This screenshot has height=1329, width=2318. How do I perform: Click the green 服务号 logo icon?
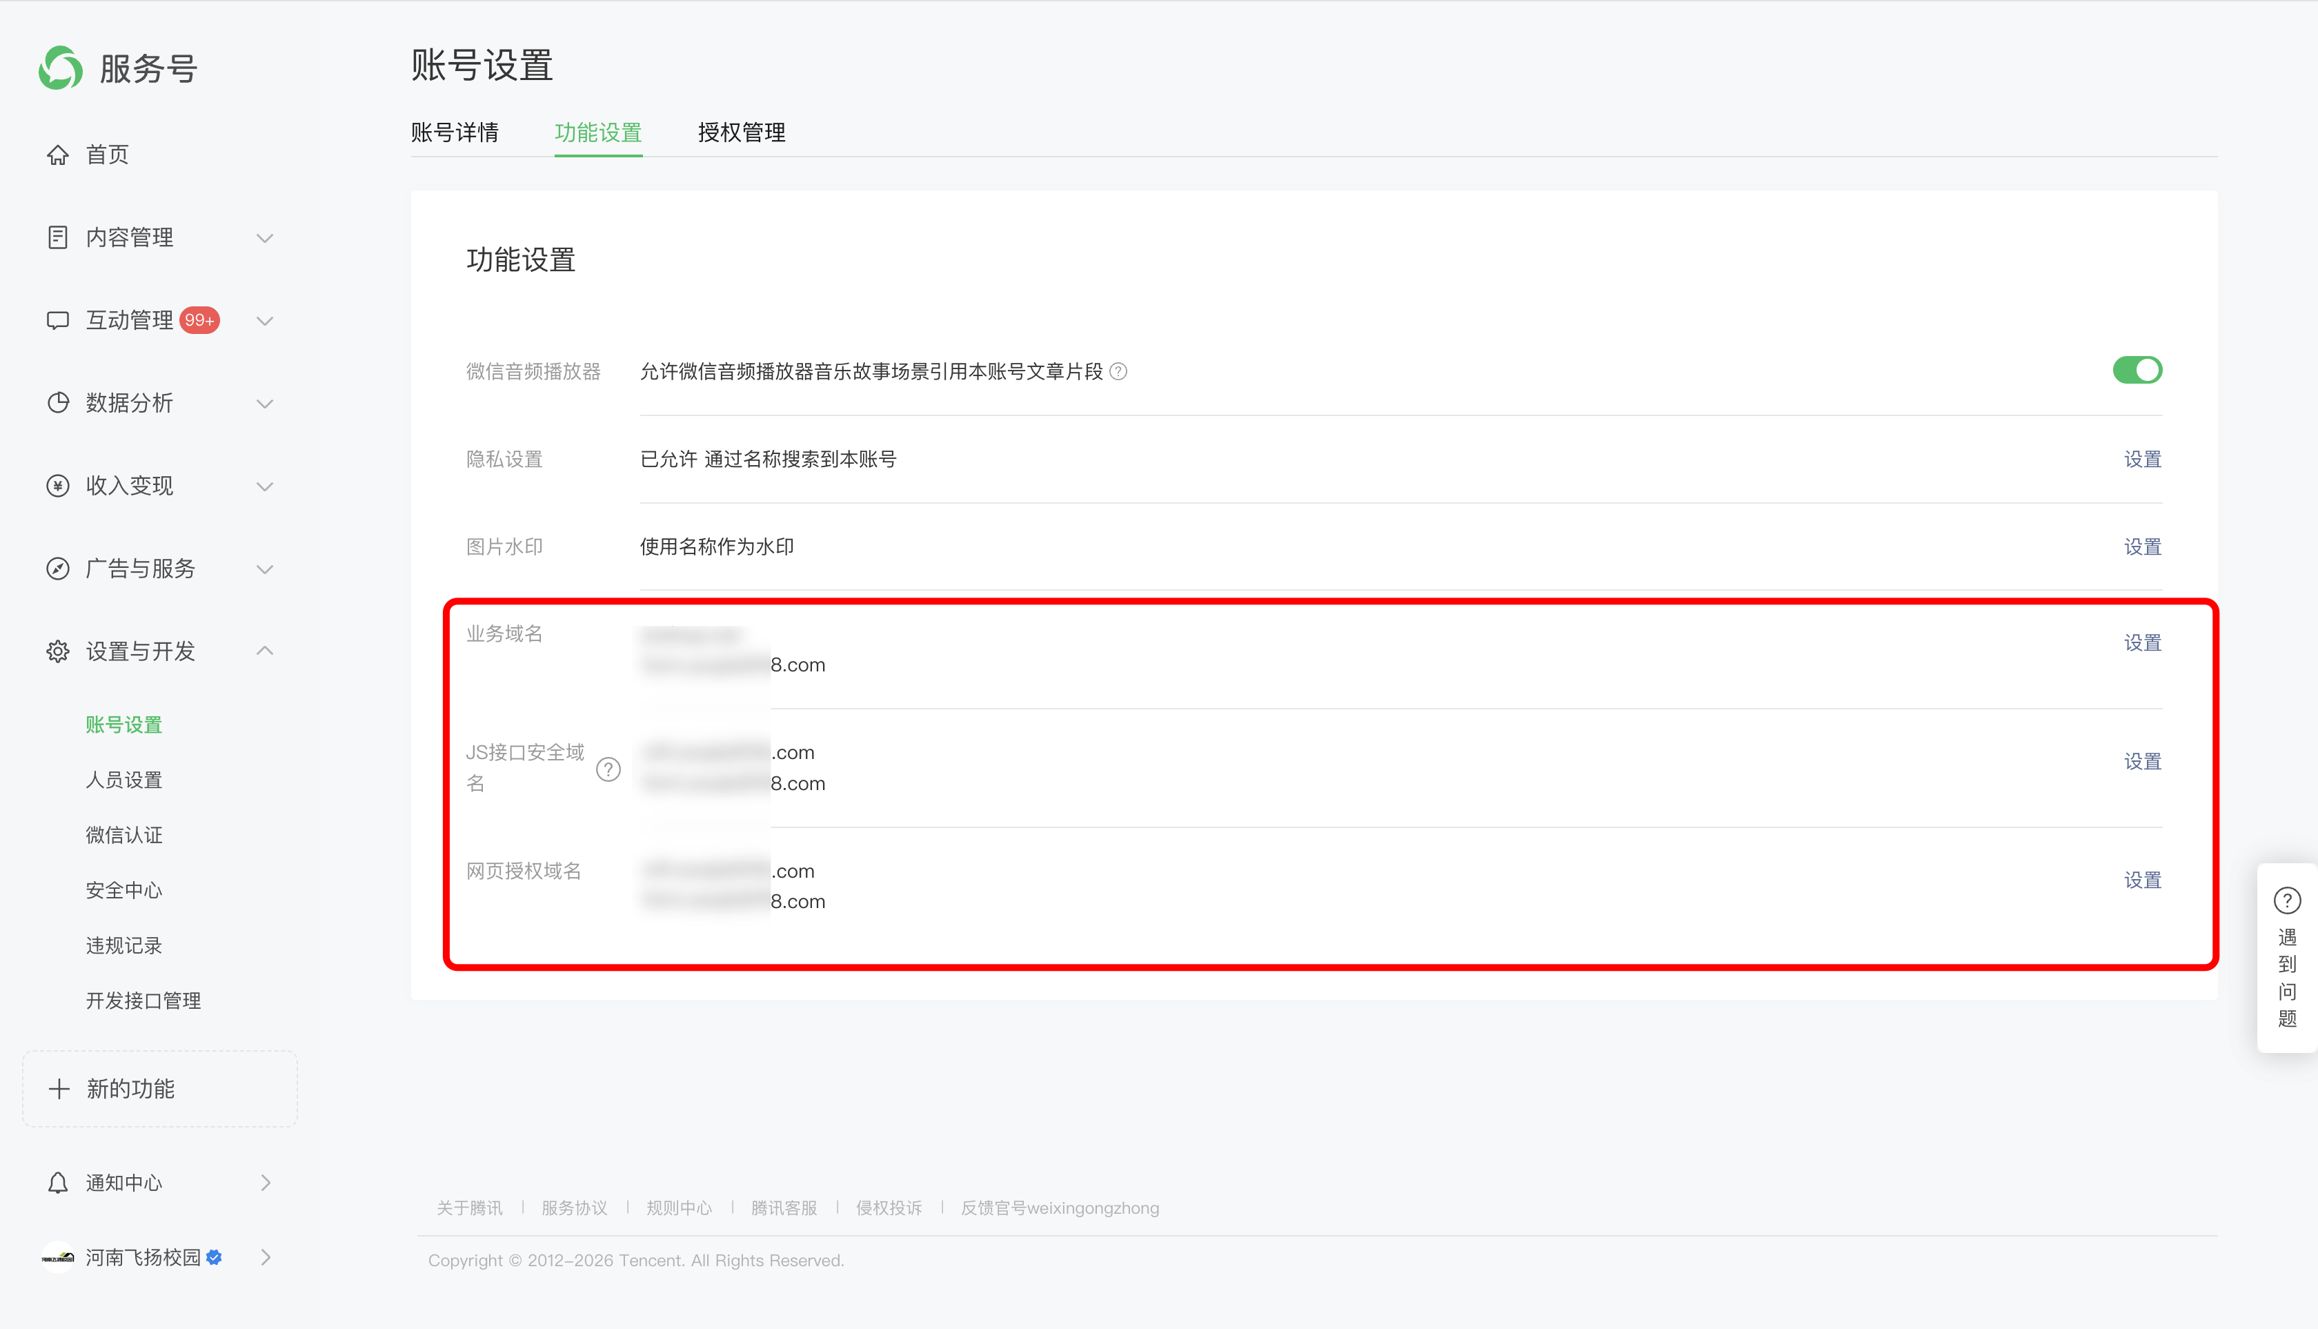coord(60,68)
